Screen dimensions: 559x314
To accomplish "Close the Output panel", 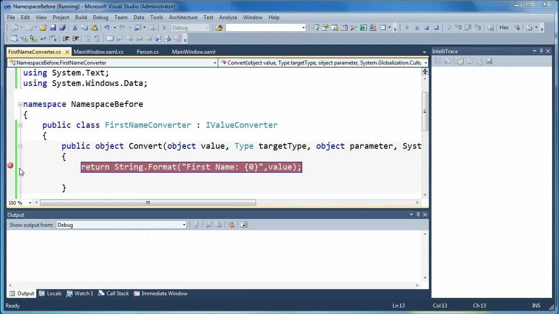I will point(425,215).
